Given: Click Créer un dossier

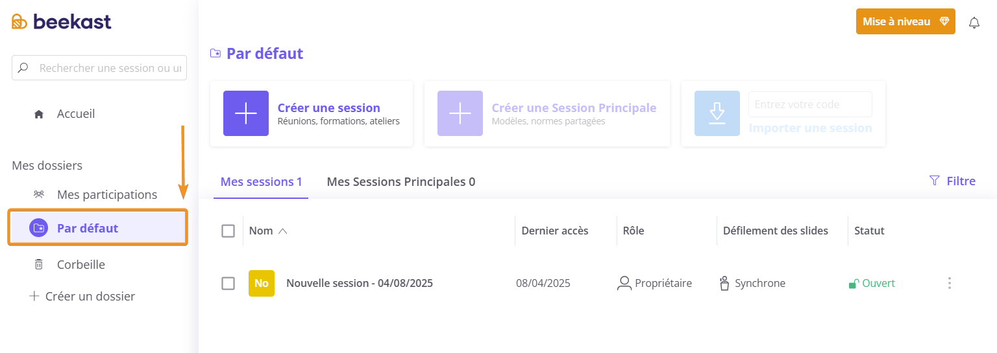Looking at the screenshot, I should [x=82, y=297].
